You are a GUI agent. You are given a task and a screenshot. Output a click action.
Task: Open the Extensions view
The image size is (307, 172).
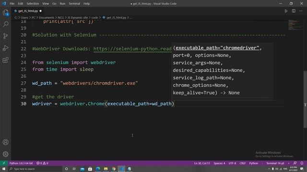pyautogui.click(x=5, y=60)
